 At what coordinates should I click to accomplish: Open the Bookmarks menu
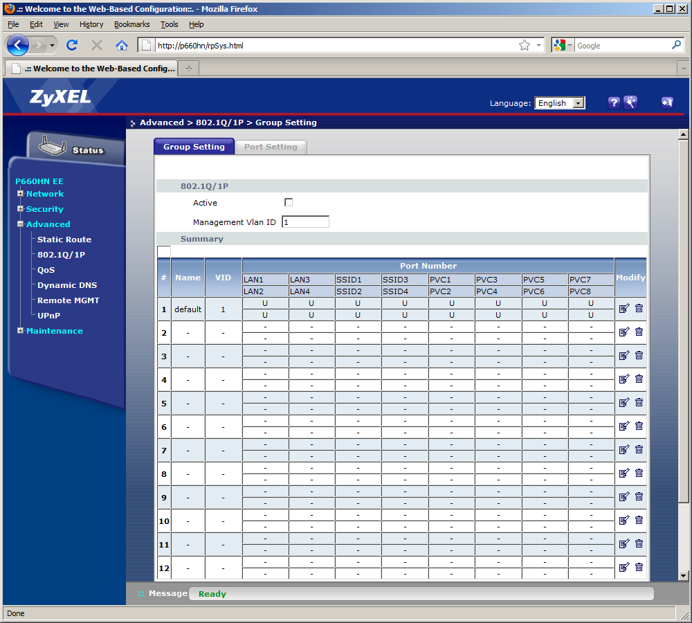pos(132,24)
